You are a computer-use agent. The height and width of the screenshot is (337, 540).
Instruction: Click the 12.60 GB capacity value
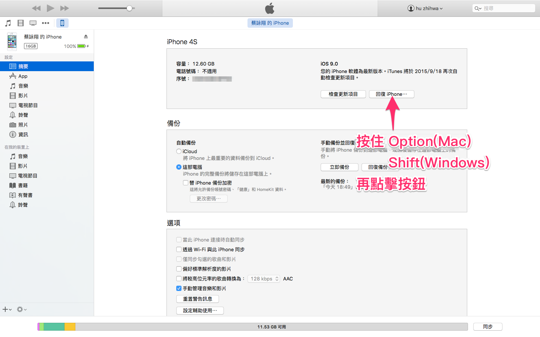(203, 64)
